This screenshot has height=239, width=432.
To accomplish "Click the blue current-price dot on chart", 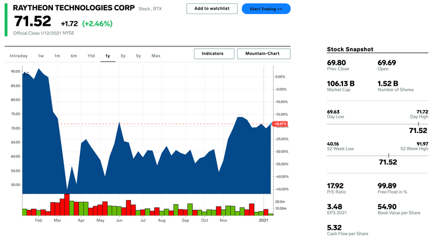I will pyautogui.click(x=272, y=124).
